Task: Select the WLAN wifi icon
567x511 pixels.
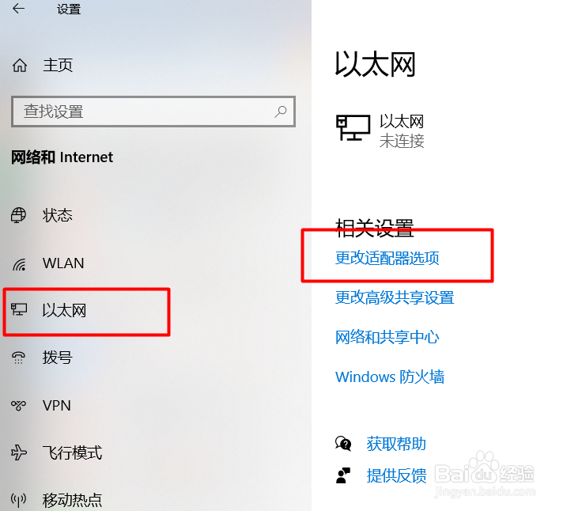Action: [19, 264]
